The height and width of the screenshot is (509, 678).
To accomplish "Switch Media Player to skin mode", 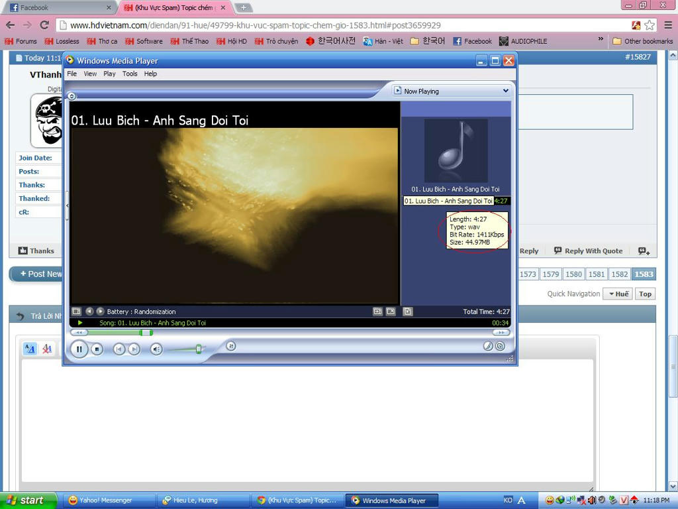I will coord(501,346).
